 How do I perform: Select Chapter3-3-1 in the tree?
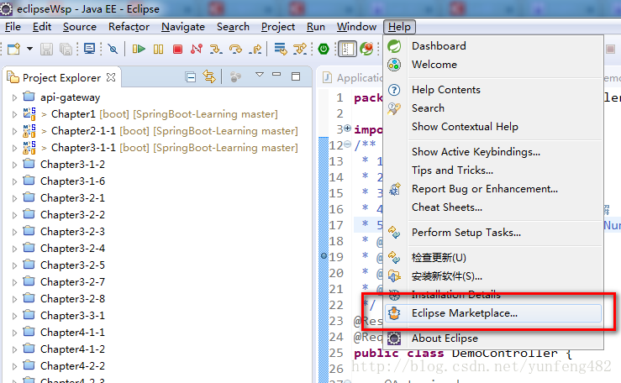tap(72, 315)
